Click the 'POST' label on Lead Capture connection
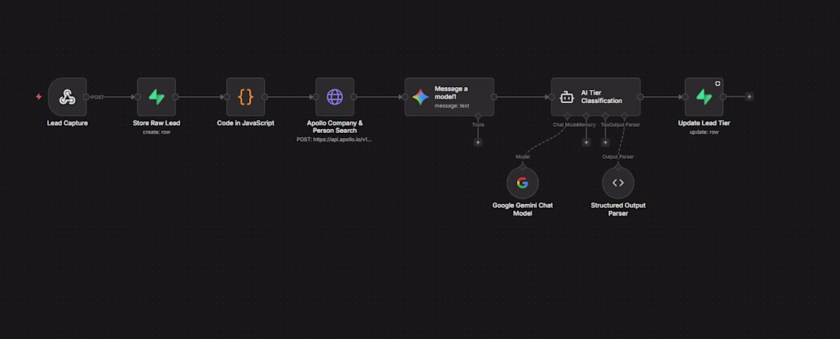The width and height of the screenshot is (840, 339). click(98, 98)
